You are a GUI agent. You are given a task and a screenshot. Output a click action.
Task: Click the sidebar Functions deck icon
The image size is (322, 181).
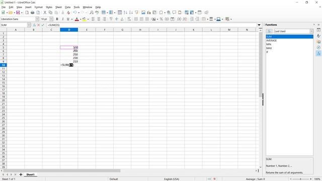coord(318,53)
